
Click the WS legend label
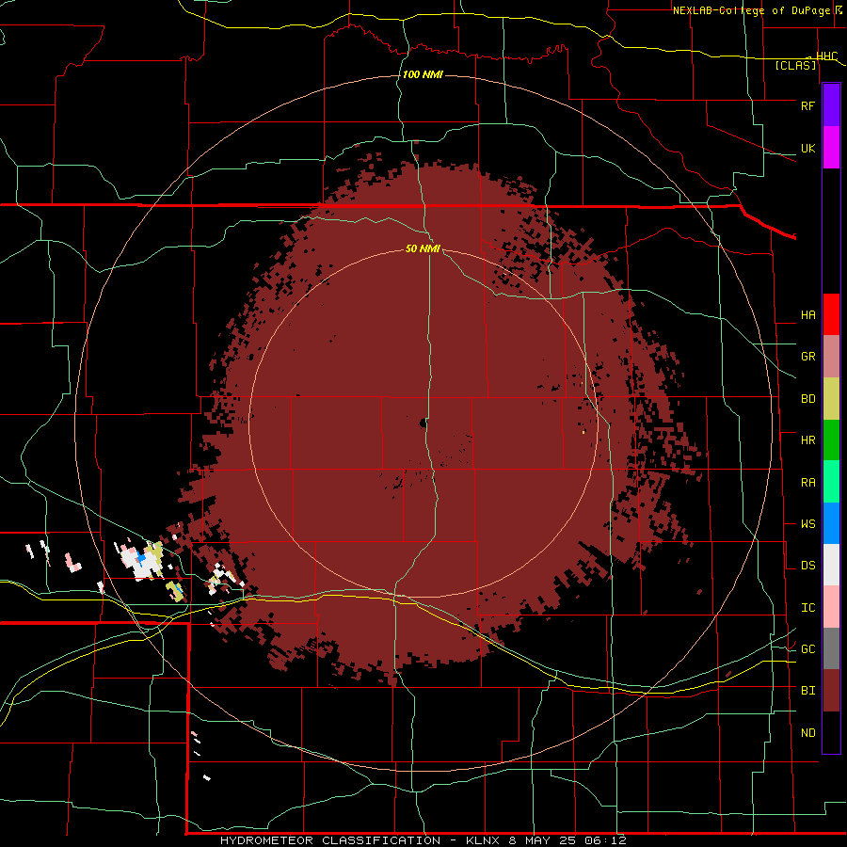[x=807, y=524]
